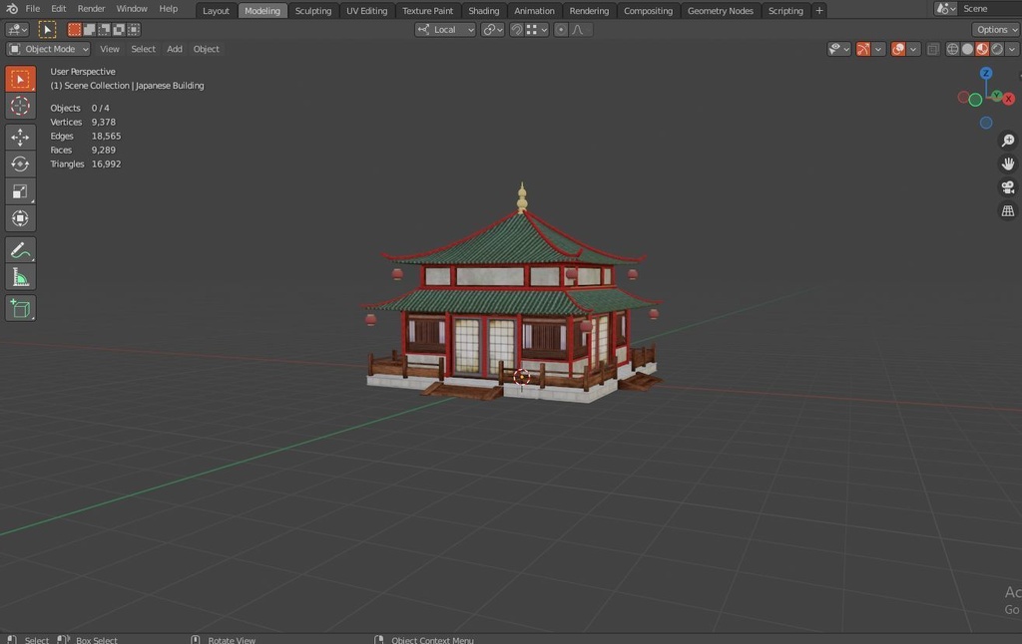Select the Cursor tool
The width and height of the screenshot is (1022, 644).
click(20, 107)
